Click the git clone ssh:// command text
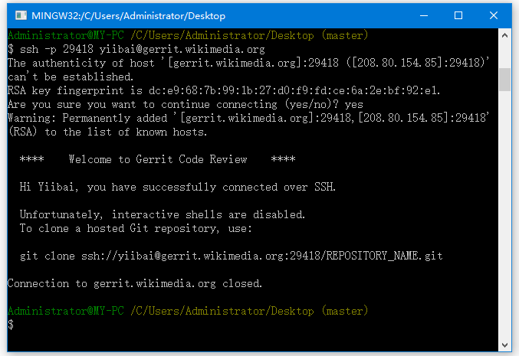Viewport: 519px width, 356px height. tap(230, 256)
